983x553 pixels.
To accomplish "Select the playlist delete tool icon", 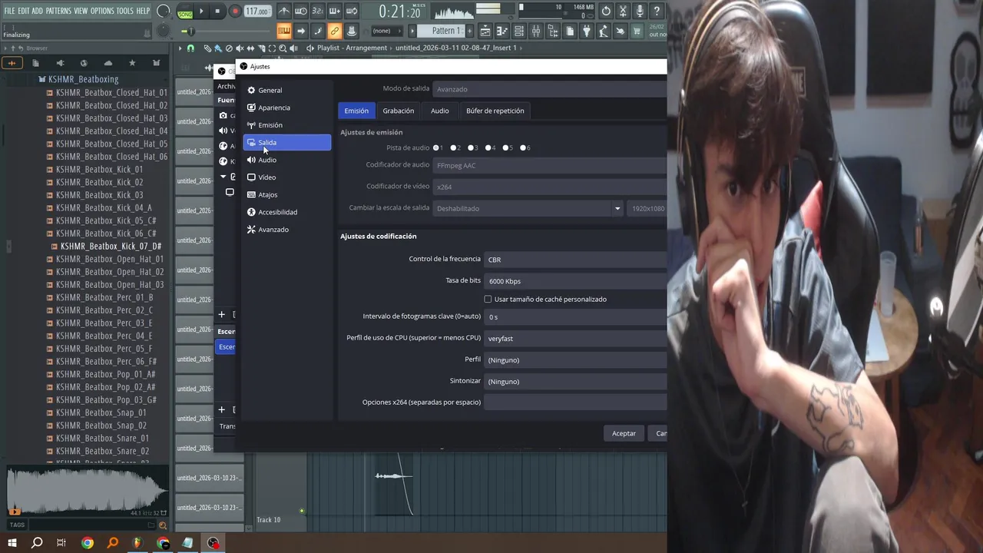I will coord(229,48).
